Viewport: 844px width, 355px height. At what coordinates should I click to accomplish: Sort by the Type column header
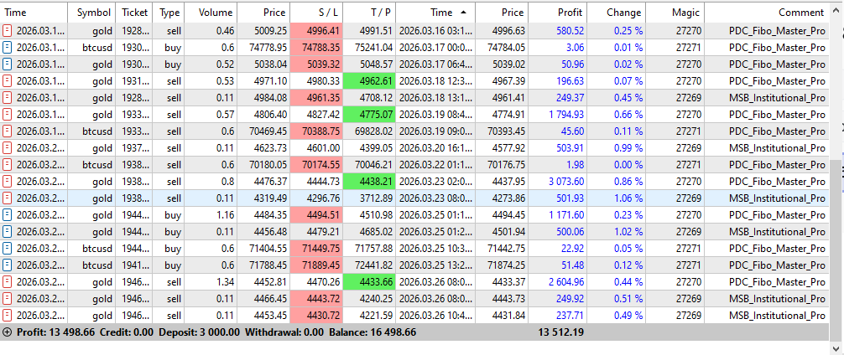coord(169,13)
